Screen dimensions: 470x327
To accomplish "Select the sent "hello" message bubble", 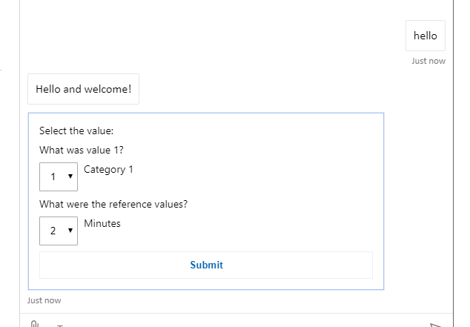I will [x=426, y=36].
